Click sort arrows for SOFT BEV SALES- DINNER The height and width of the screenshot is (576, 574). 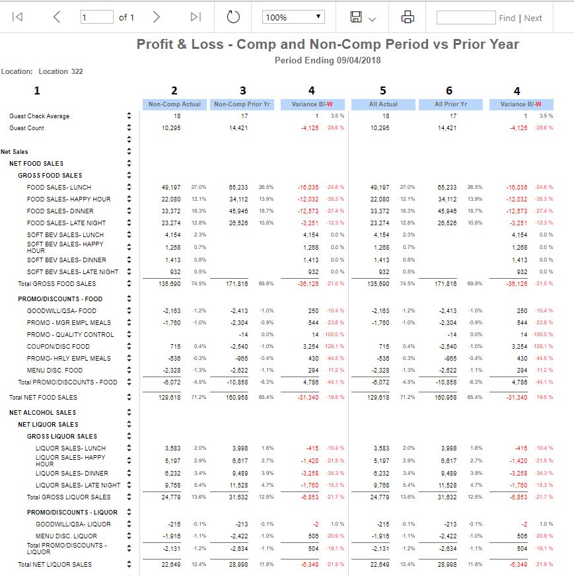coord(129,260)
